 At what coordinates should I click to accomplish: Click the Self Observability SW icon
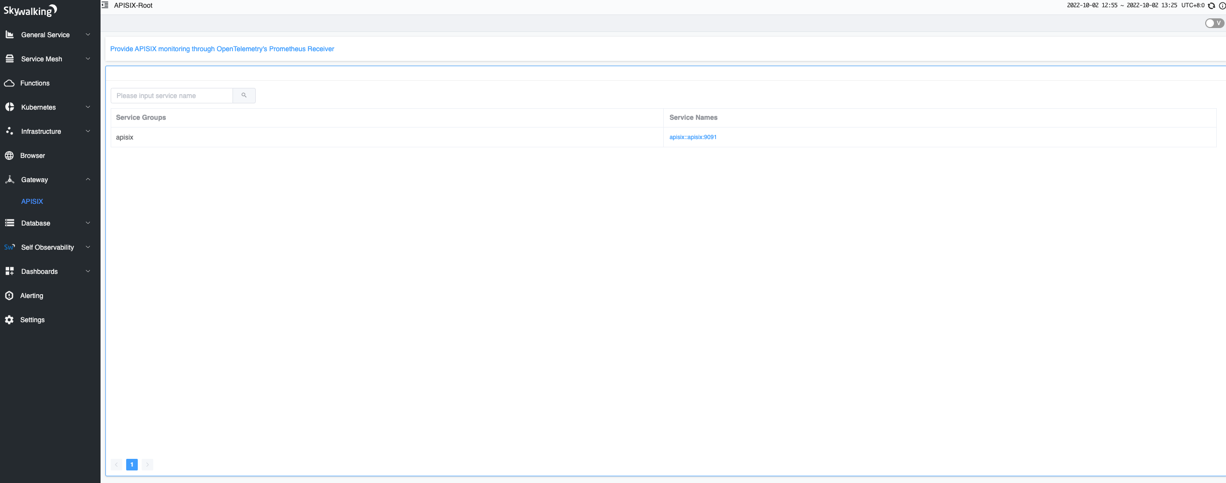pos(10,247)
